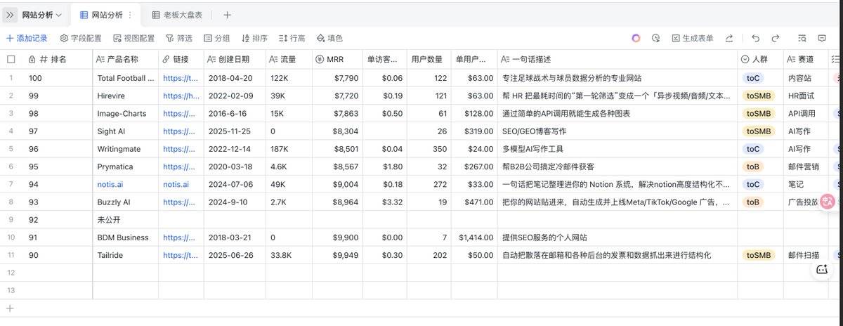Toggle the select-all checkbox in header
The width and height of the screenshot is (843, 326).
tap(11, 59)
